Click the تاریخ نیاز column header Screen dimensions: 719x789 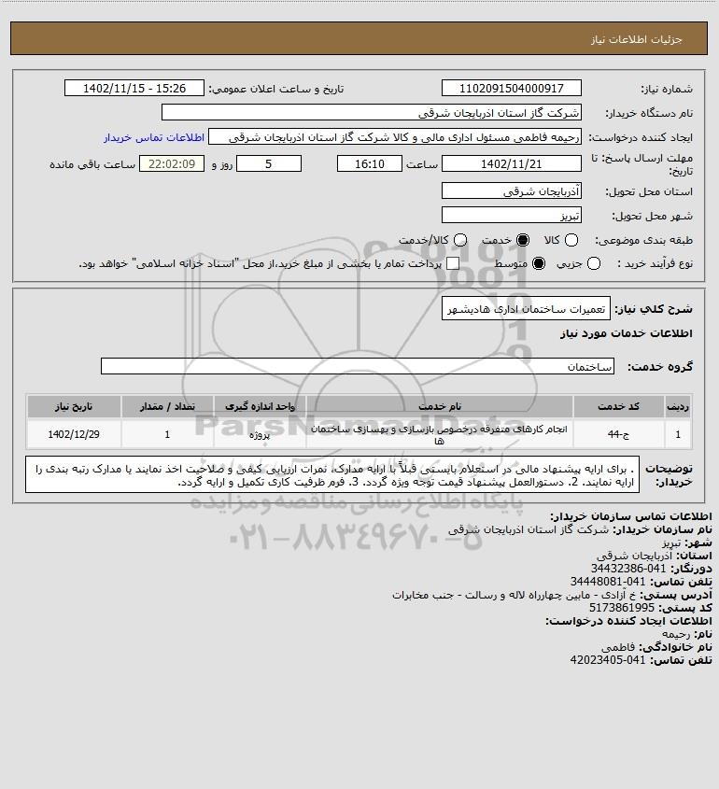(x=74, y=406)
